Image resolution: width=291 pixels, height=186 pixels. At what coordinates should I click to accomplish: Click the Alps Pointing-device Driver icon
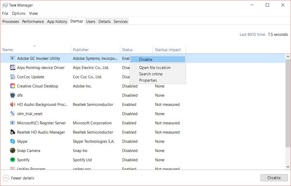point(12,67)
